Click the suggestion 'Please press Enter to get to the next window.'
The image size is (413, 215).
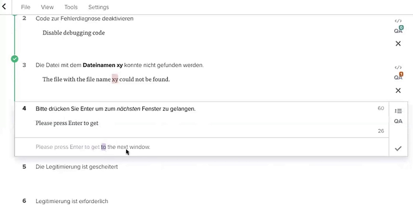coord(93,147)
